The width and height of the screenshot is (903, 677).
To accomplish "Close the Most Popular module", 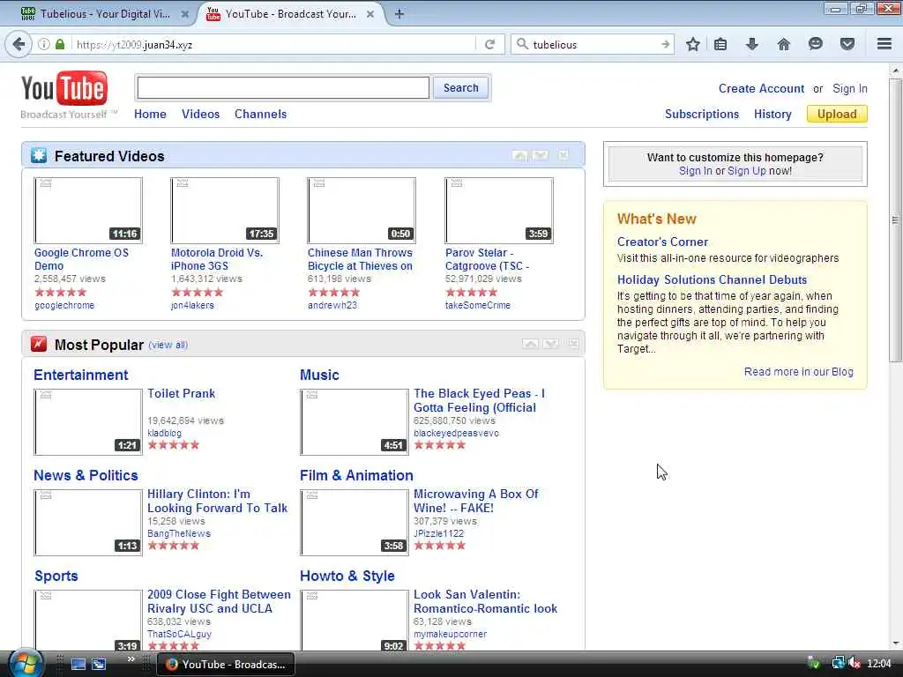I will coord(573,344).
